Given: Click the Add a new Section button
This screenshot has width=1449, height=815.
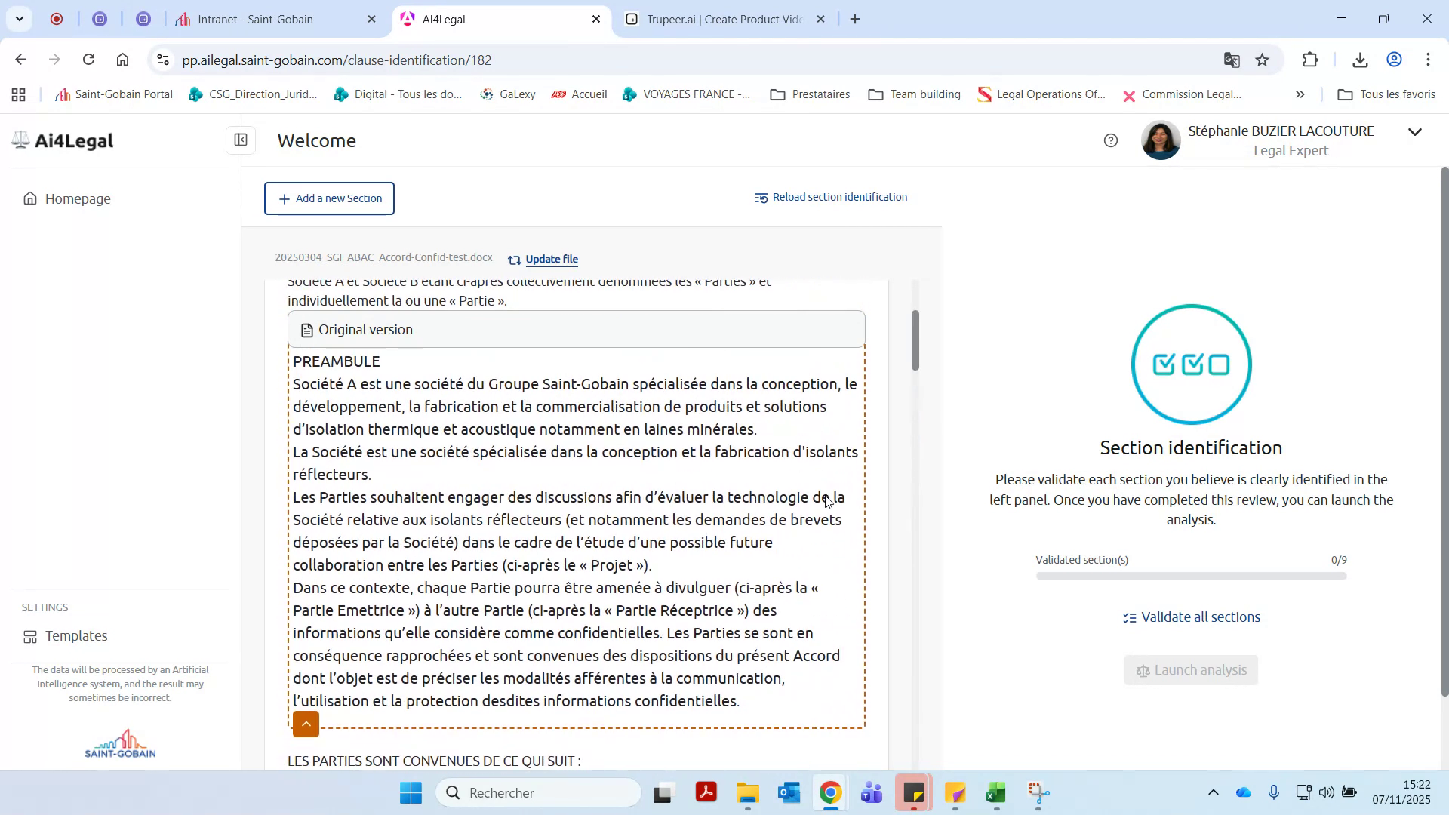Looking at the screenshot, I should 329,198.
